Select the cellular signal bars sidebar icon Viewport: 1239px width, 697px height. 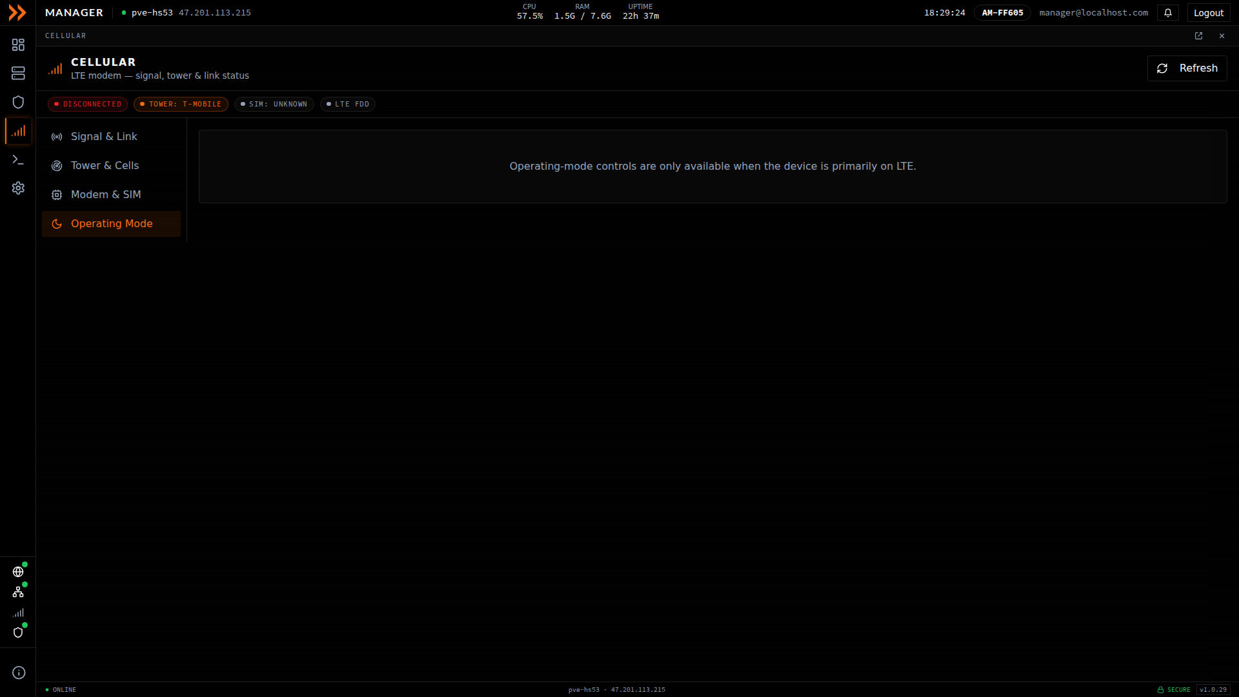[x=18, y=131]
